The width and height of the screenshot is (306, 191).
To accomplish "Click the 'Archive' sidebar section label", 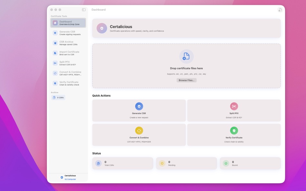I will tap(54, 92).
